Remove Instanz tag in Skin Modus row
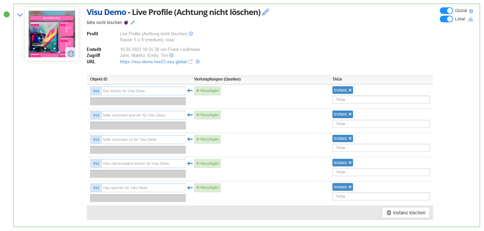Viewport: 484px width, 231px height. tap(350, 90)
